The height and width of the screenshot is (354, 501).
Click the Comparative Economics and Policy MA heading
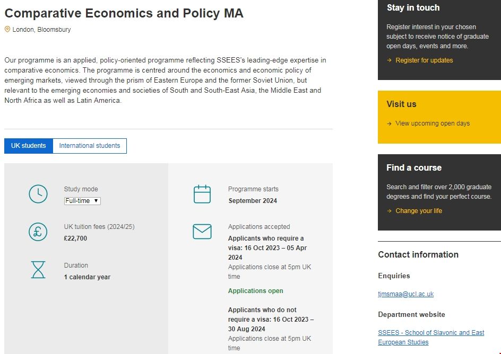124,13
